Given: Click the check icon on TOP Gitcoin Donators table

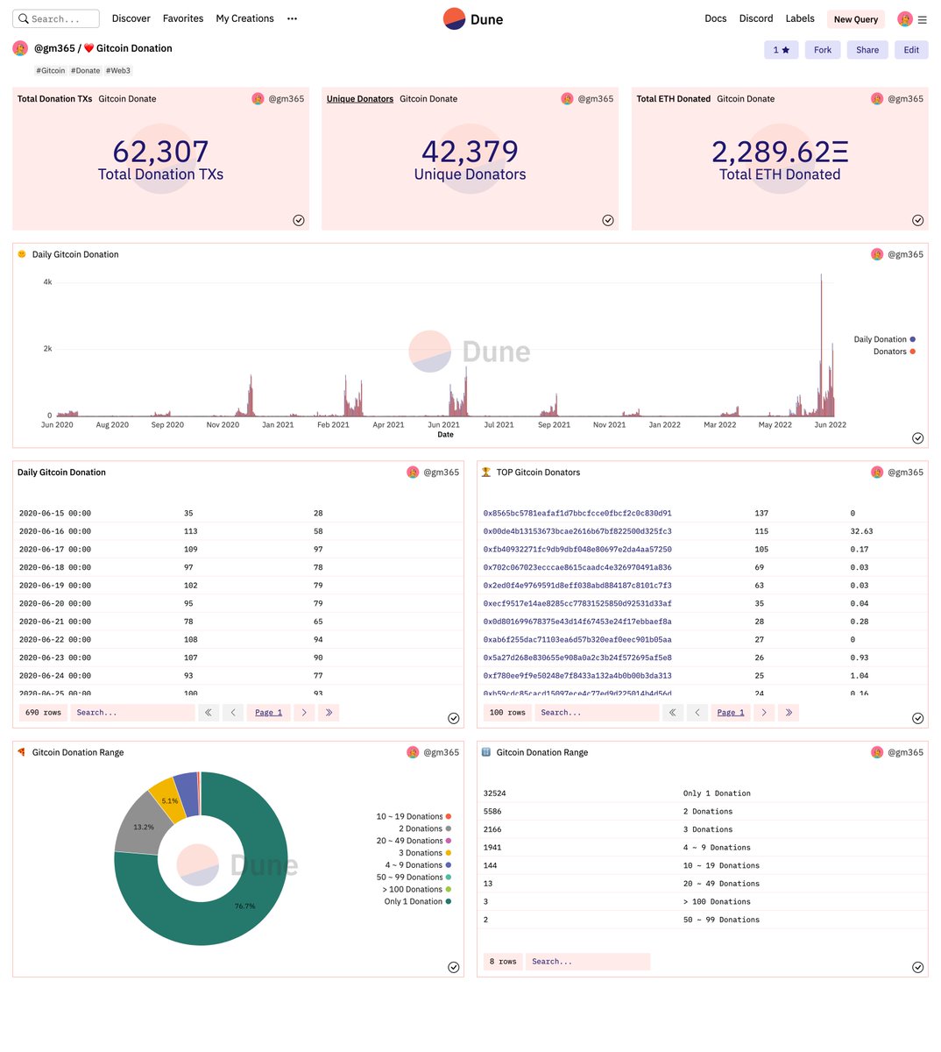Looking at the screenshot, I should tap(917, 718).
